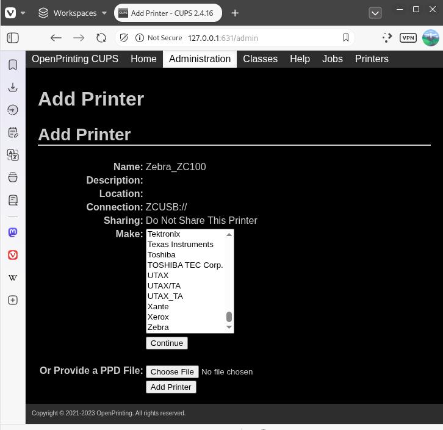Click Choose File for PPD
The image size is (443, 430).
[172, 372]
